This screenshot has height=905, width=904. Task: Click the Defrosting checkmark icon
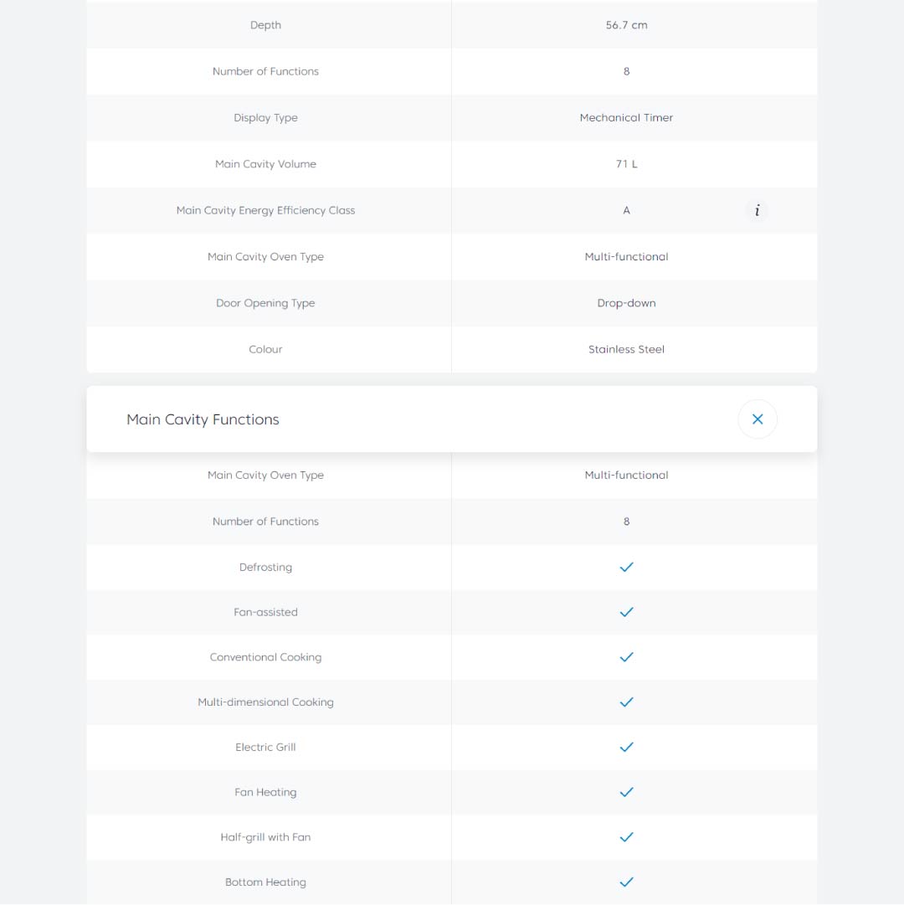pos(626,568)
